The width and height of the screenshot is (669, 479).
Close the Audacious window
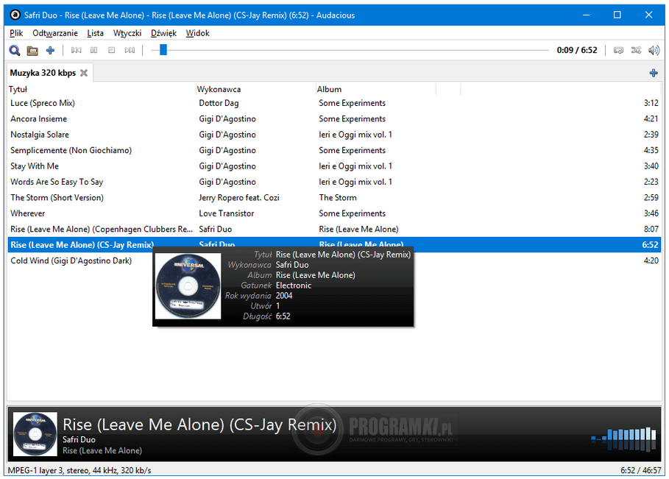(648, 15)
